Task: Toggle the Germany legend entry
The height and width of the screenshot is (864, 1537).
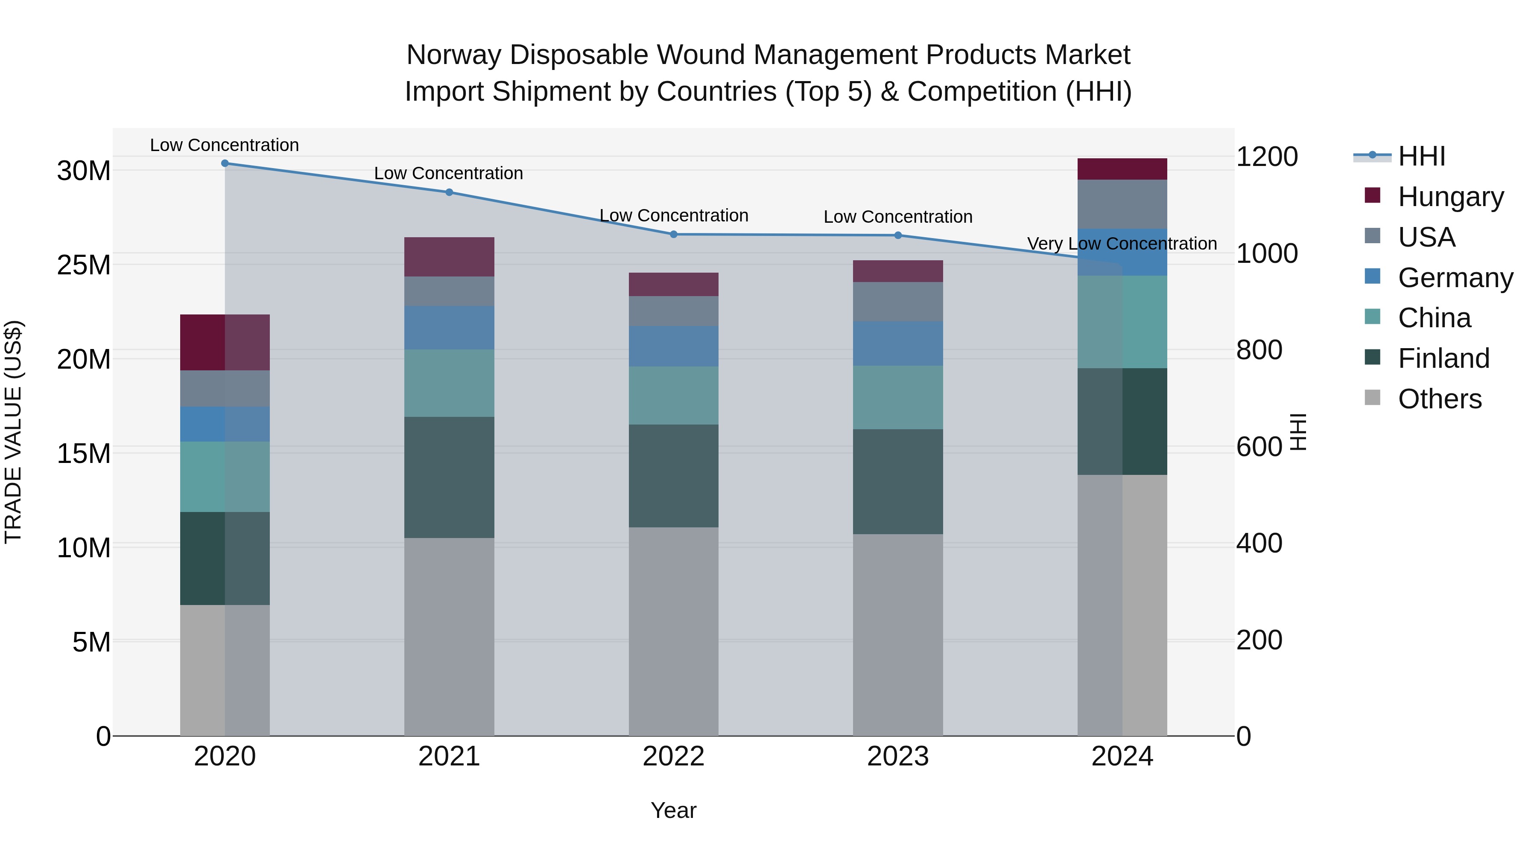Action: [1439, 277]
